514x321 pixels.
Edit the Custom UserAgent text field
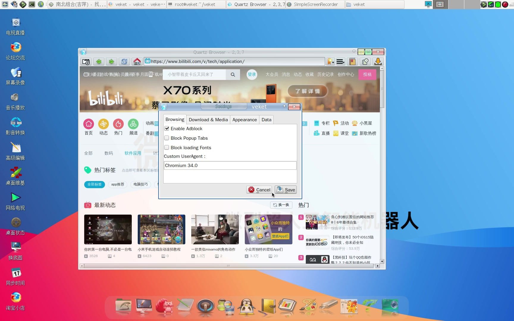click(230, 166)
